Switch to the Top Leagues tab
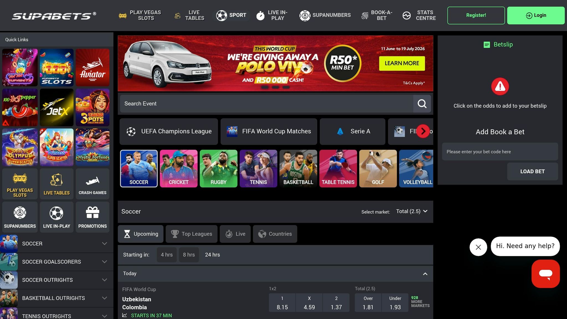 [192, 234]
